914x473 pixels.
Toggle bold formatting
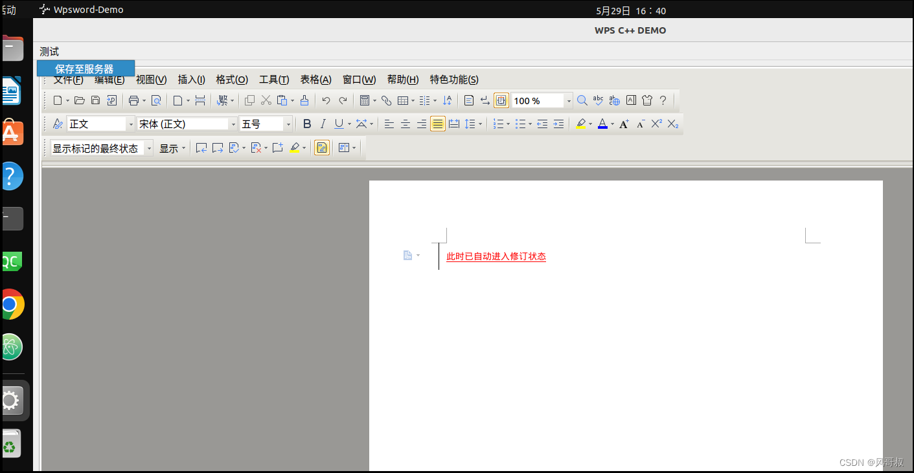[x=307, y=124]
